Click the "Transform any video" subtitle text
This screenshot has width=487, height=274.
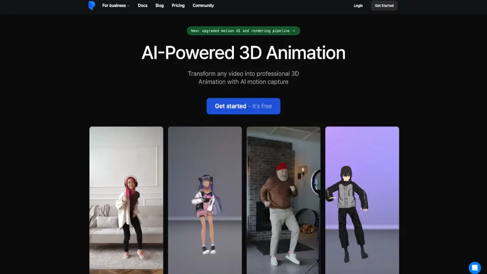(x=243, y=78)
